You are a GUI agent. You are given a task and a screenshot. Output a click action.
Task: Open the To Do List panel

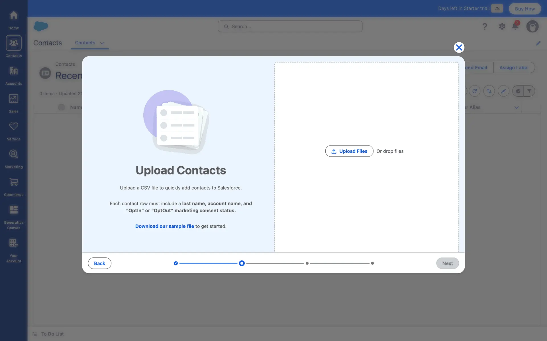(x=52, y=334)
